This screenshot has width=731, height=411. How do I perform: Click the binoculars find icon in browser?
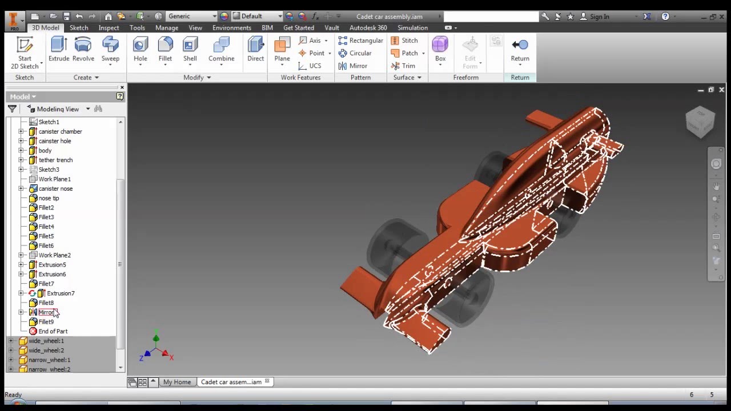(x=98, y=108)
